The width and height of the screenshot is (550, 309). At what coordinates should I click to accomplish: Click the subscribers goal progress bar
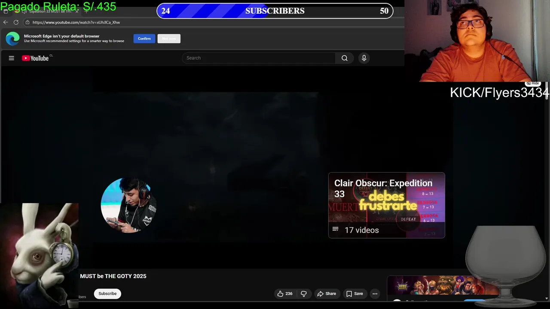275,11
